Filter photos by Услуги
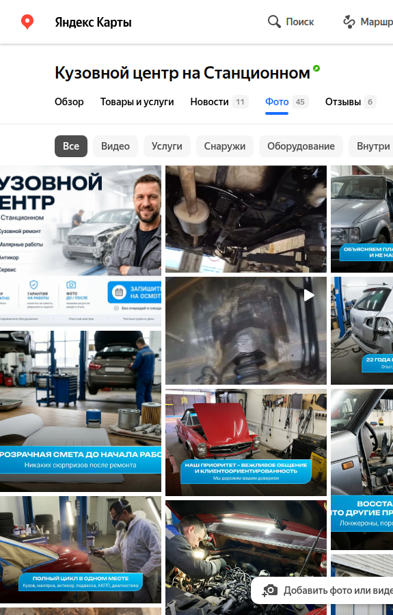This screenshot has height=615, width=393. 167,146
